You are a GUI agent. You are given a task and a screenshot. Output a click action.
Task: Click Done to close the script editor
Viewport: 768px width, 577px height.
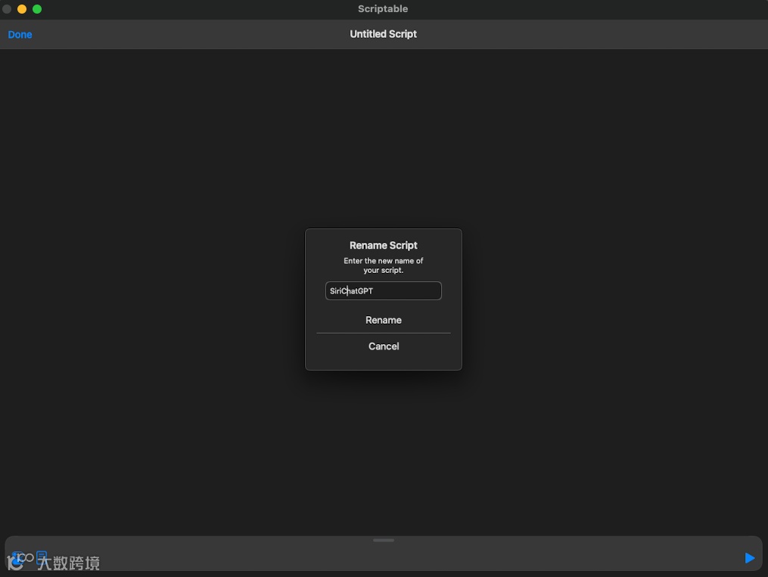click(20, 35)
